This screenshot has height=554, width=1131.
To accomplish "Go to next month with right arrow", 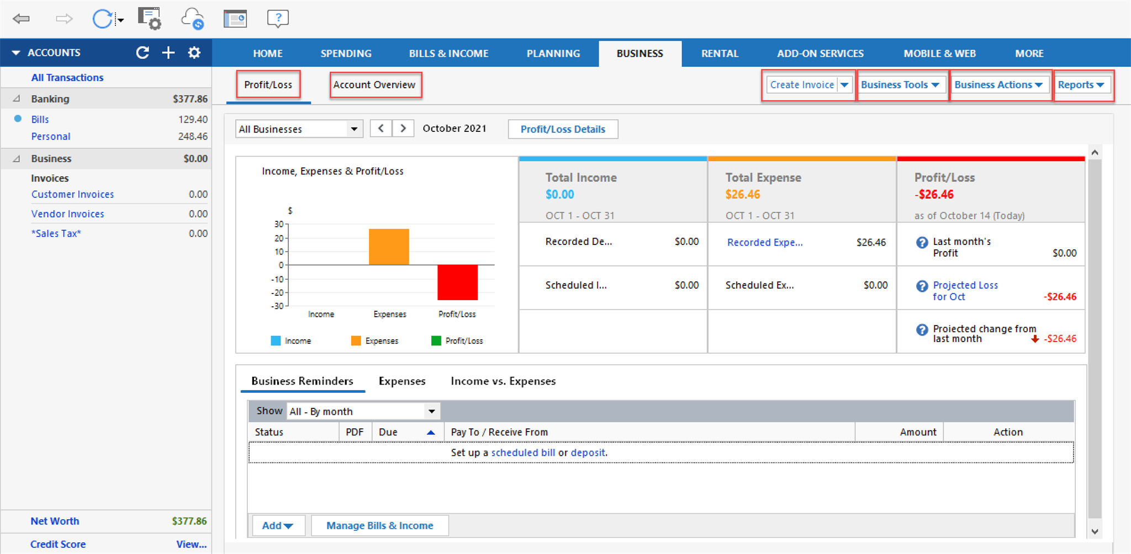I will pos(403,129).
